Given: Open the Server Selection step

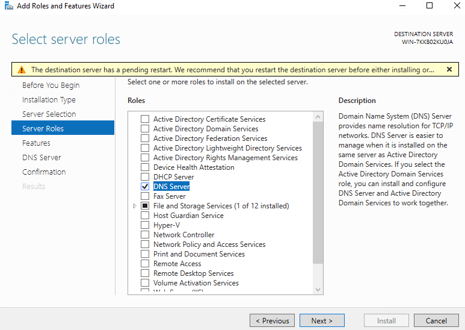Looking at the screenshot, I should [x=49, y=114].
